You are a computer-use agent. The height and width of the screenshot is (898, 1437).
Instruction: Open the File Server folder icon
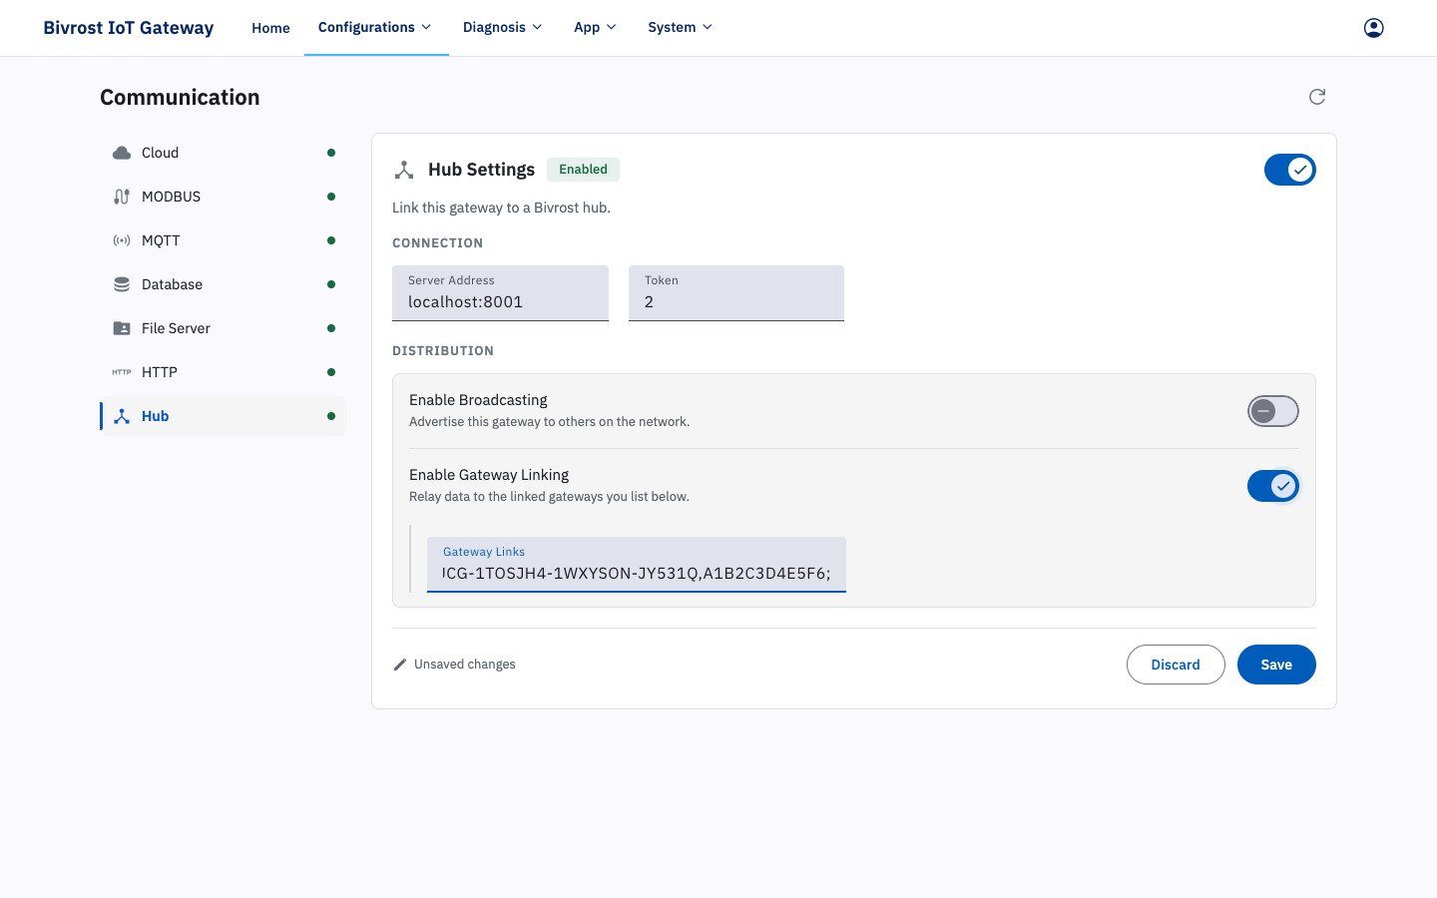122,328
